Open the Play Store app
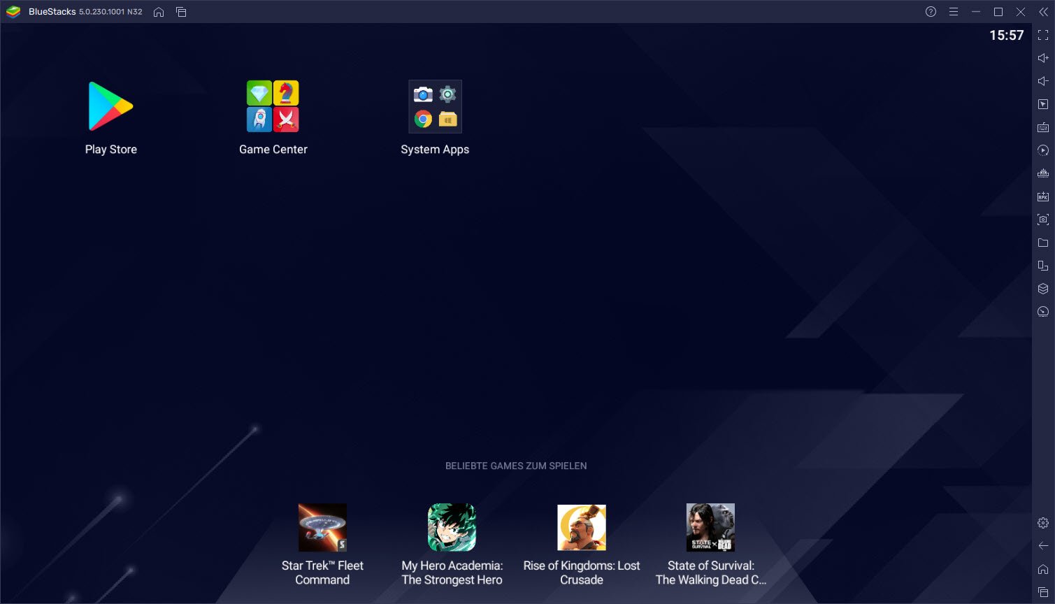The height and width of the screenshot is (604, 1055). pos(110,106)
